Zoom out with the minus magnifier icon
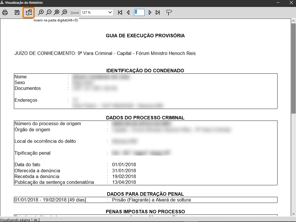Image resolution: width=296 pixels, height=222 pixels. click(x=49, y=12)
